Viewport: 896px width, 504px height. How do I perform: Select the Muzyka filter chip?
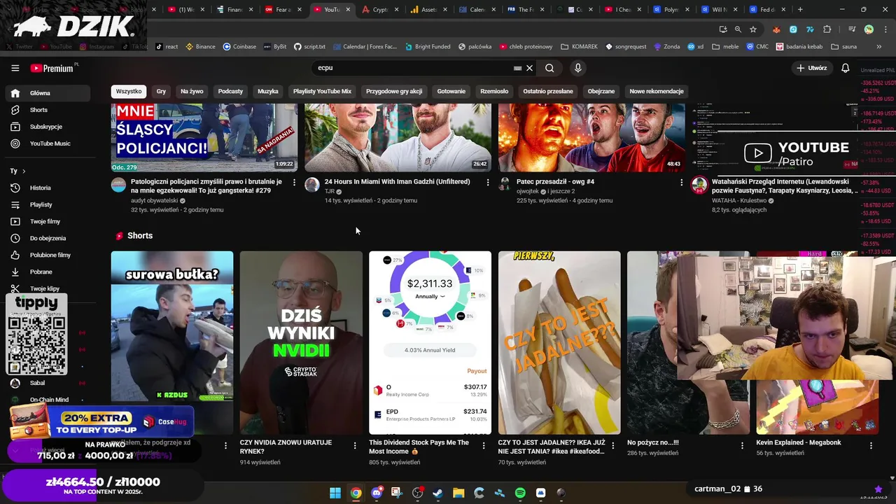pyautogui.click(x=267, y=91)
